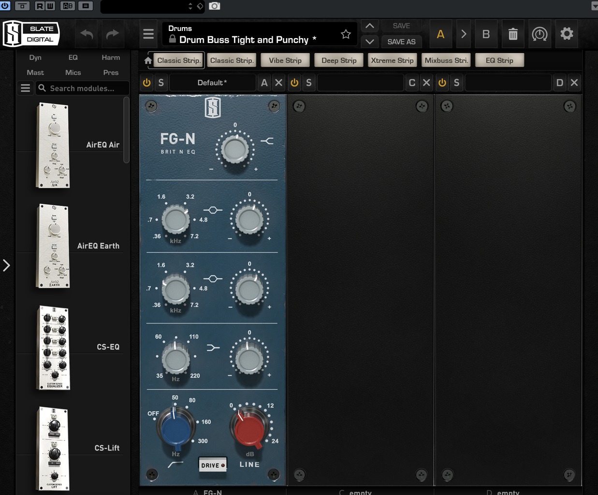Screen dimensions: 598x495
Task: Bypass slot A with its power button
Action: click(x=147, y=83)
